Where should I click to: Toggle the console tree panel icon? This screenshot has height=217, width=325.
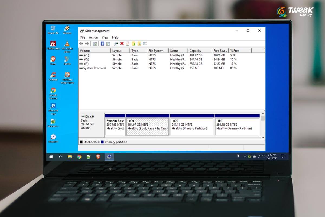[x=95, y=43]
